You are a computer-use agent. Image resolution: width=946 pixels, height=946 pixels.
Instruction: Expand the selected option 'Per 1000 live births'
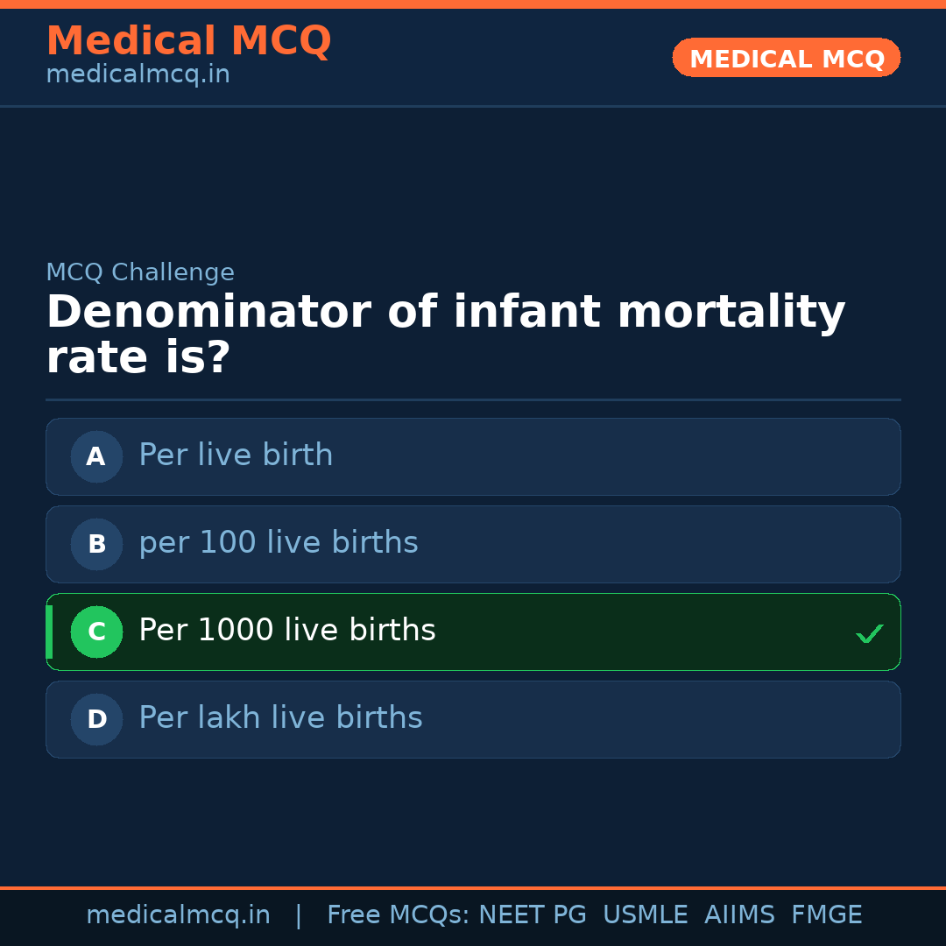[x=473, y=632]
